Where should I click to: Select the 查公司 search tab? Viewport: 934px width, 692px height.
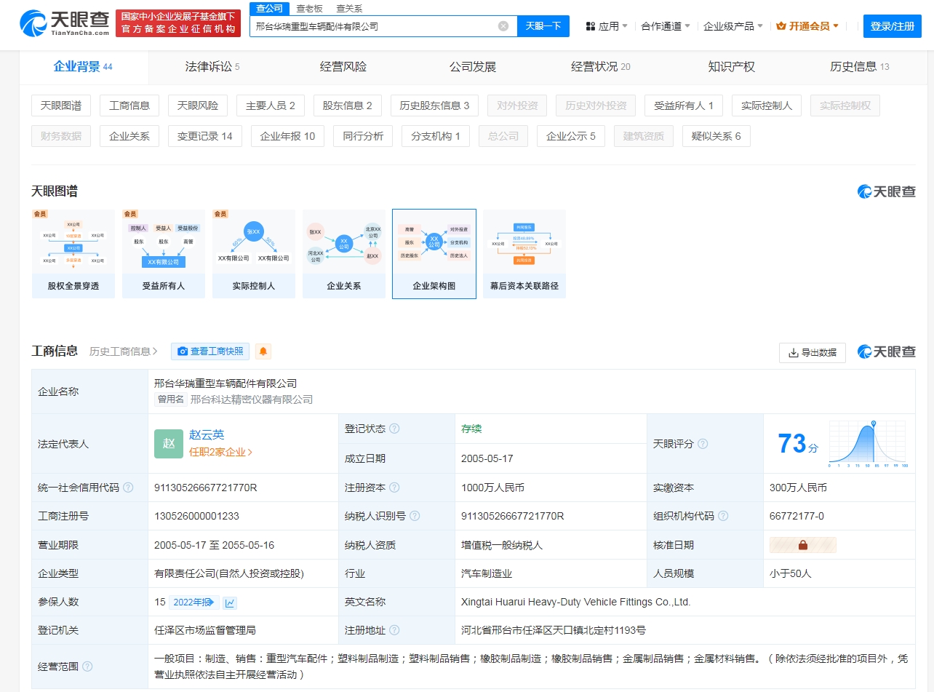(270, 8)
